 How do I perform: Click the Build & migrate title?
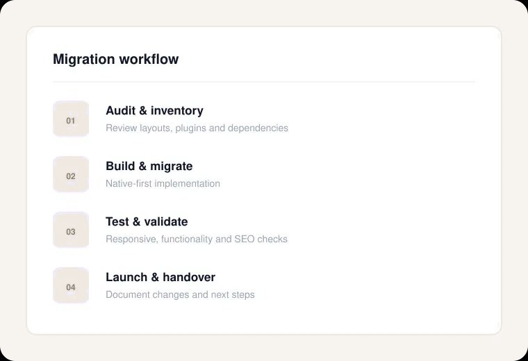point(149,166)
